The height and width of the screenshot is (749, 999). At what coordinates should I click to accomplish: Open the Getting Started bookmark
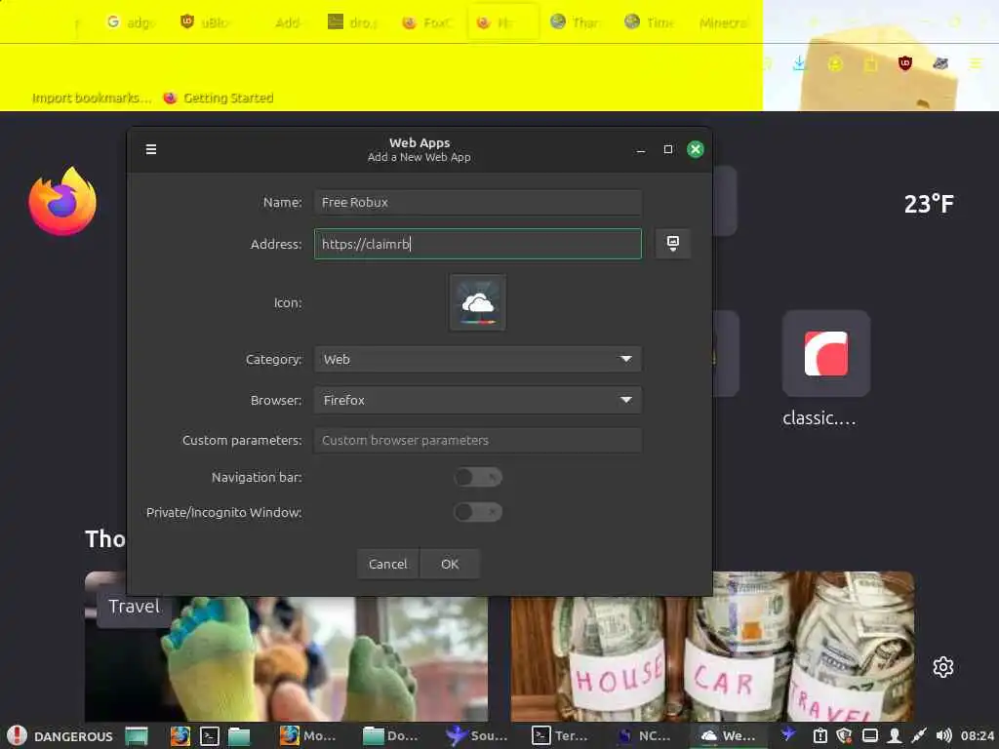(219, 99)
